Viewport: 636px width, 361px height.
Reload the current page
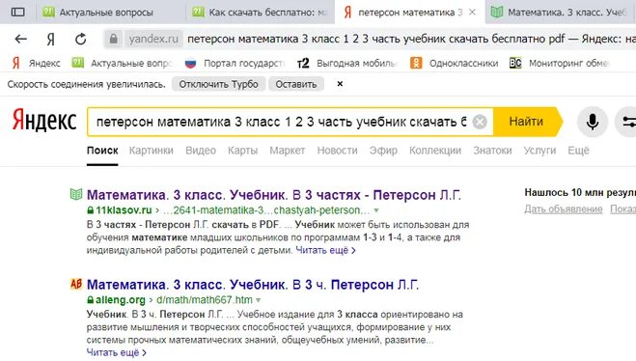point(81,39)
